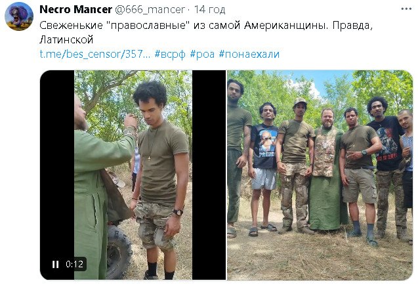Click the Necro Mancer display name
The width and height of the screenshot is (418, 287).
point(75,9)
